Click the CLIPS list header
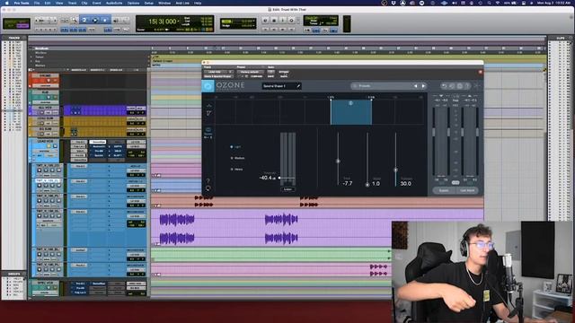This screenshot has height=323, width=575. pyautogui.click(x=561, y=38)
